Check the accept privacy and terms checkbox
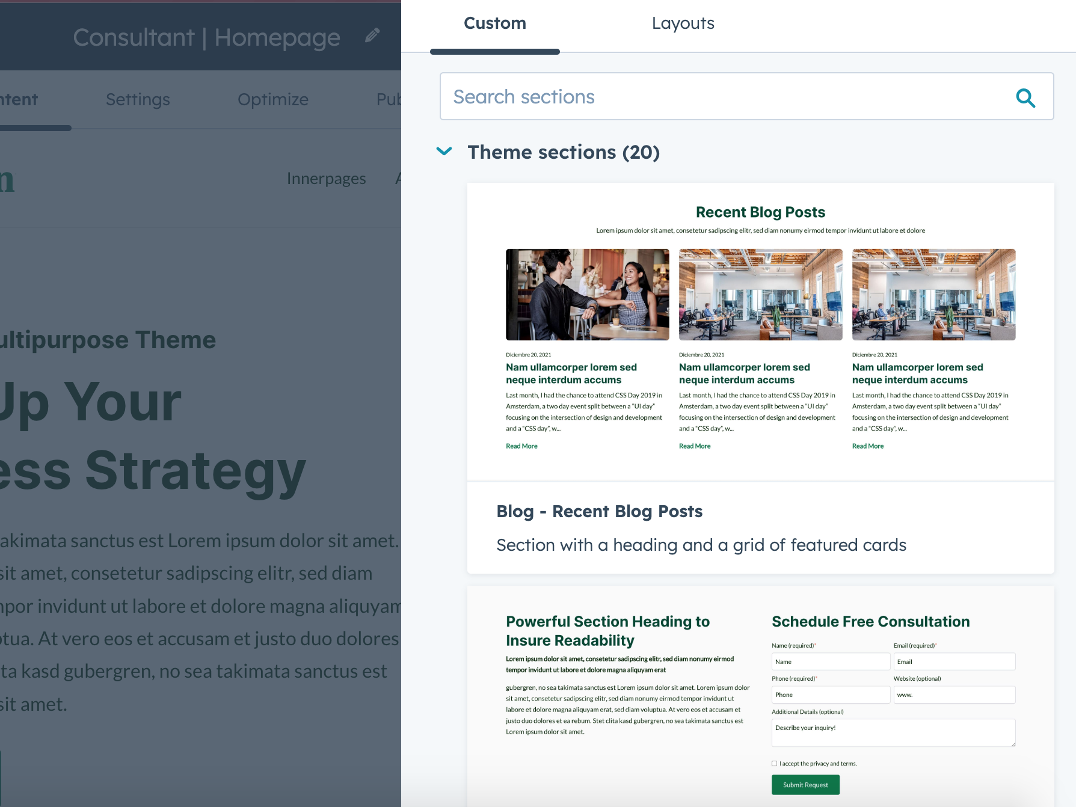The height and width of the screenshot is (807, 1076). tap(775, 764)
